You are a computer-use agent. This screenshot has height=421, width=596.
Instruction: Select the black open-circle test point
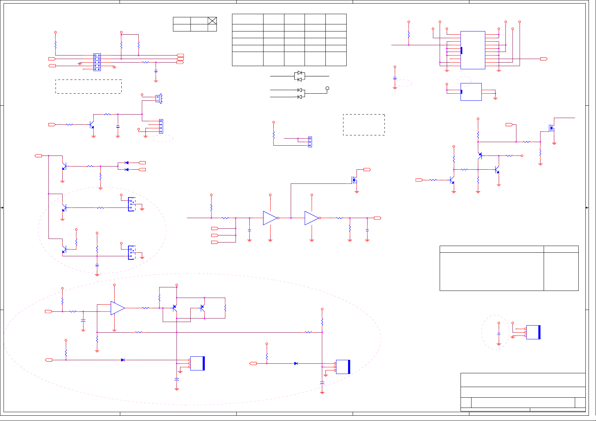[x=327, y=88]
